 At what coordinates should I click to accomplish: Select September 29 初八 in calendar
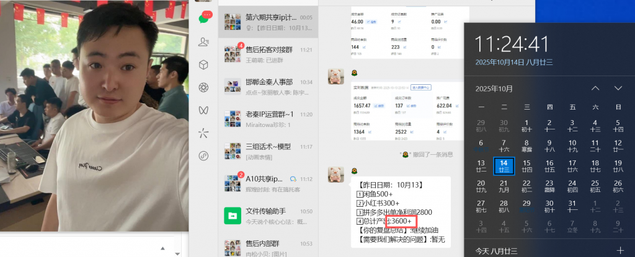click(x=481, y=126)
